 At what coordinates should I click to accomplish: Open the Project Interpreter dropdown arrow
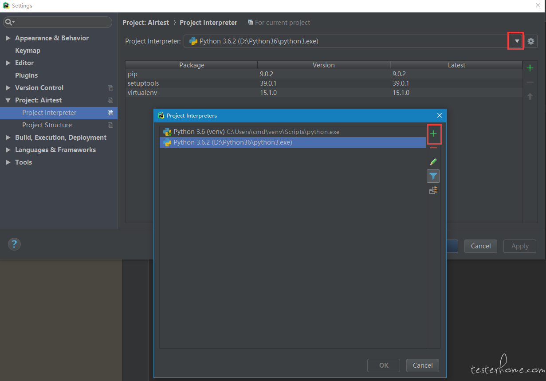point(517,41)
